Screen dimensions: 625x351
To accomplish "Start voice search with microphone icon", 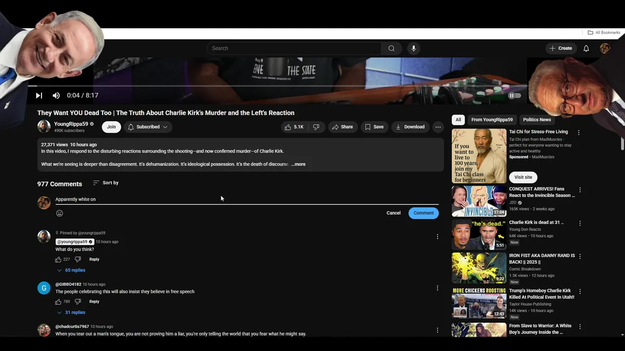I will (414, 48).
